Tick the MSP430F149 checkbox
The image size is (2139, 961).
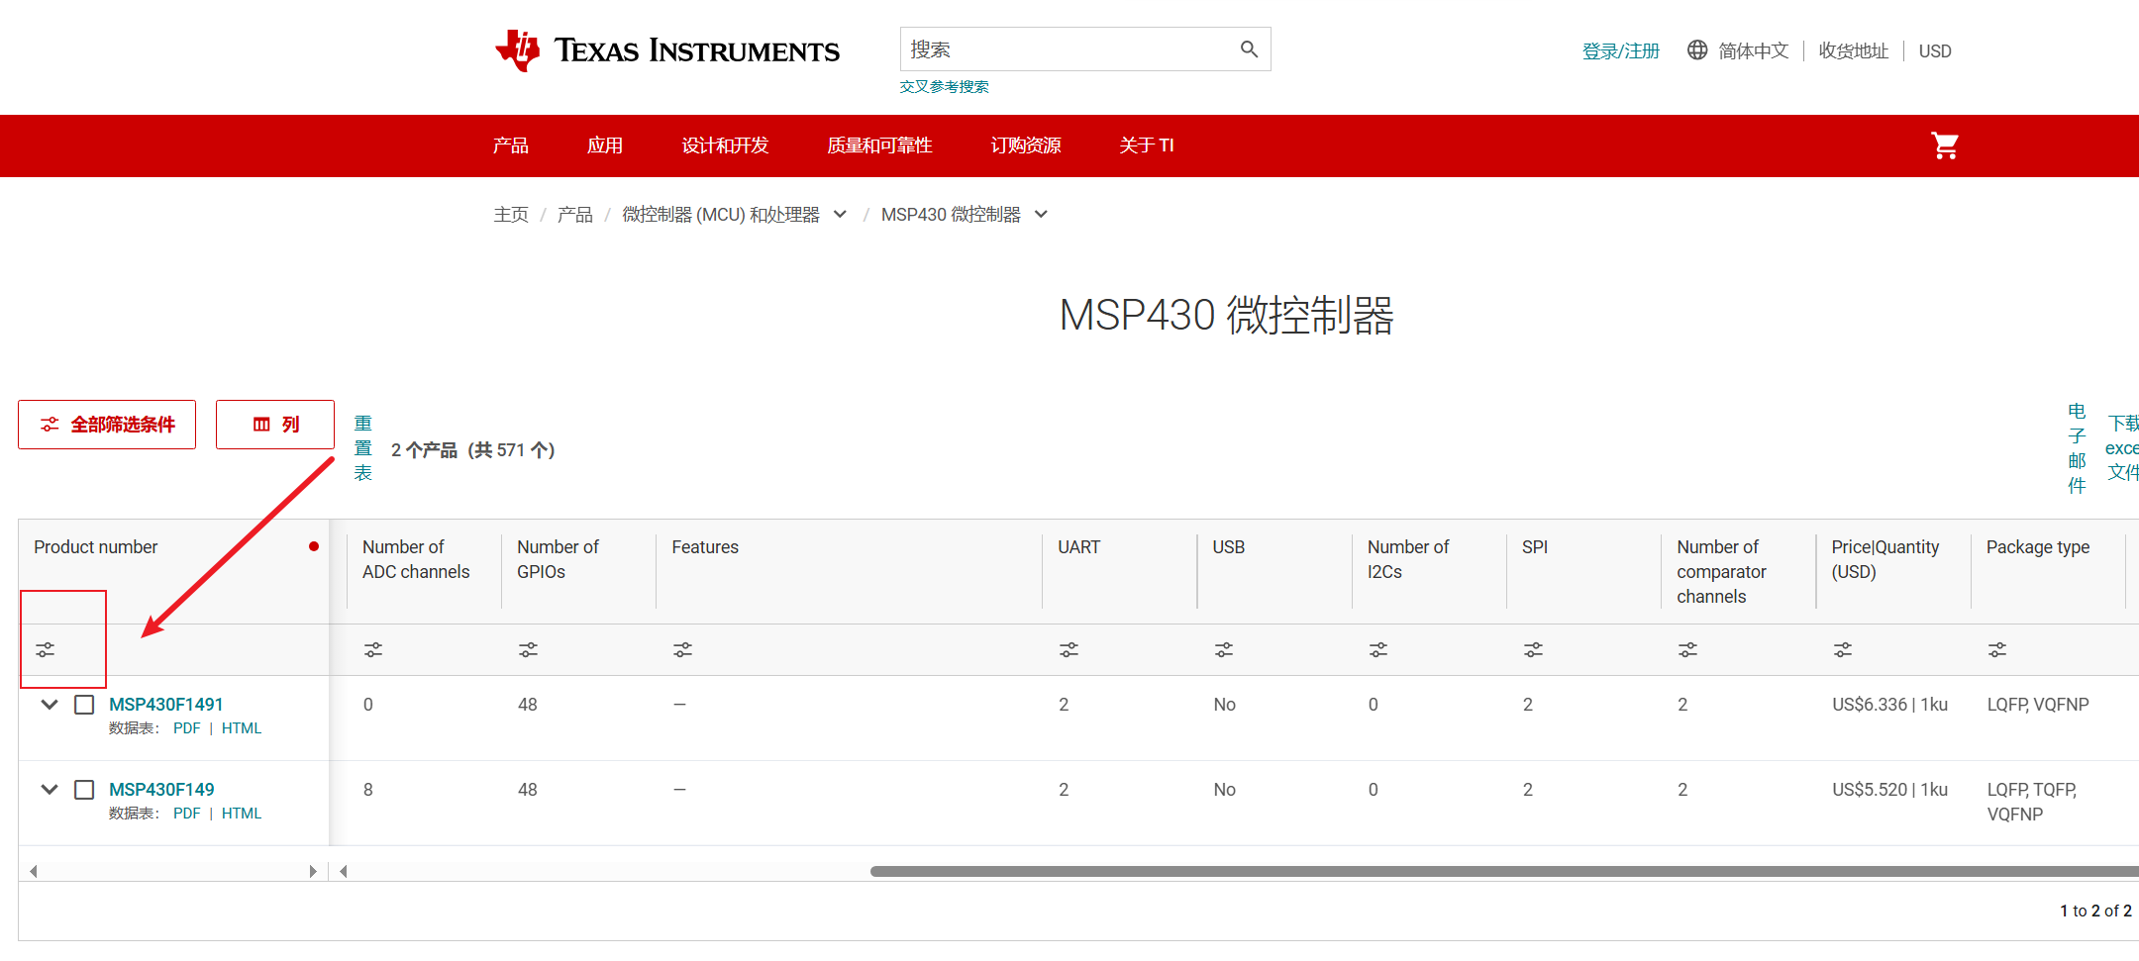tap(84, 790)
